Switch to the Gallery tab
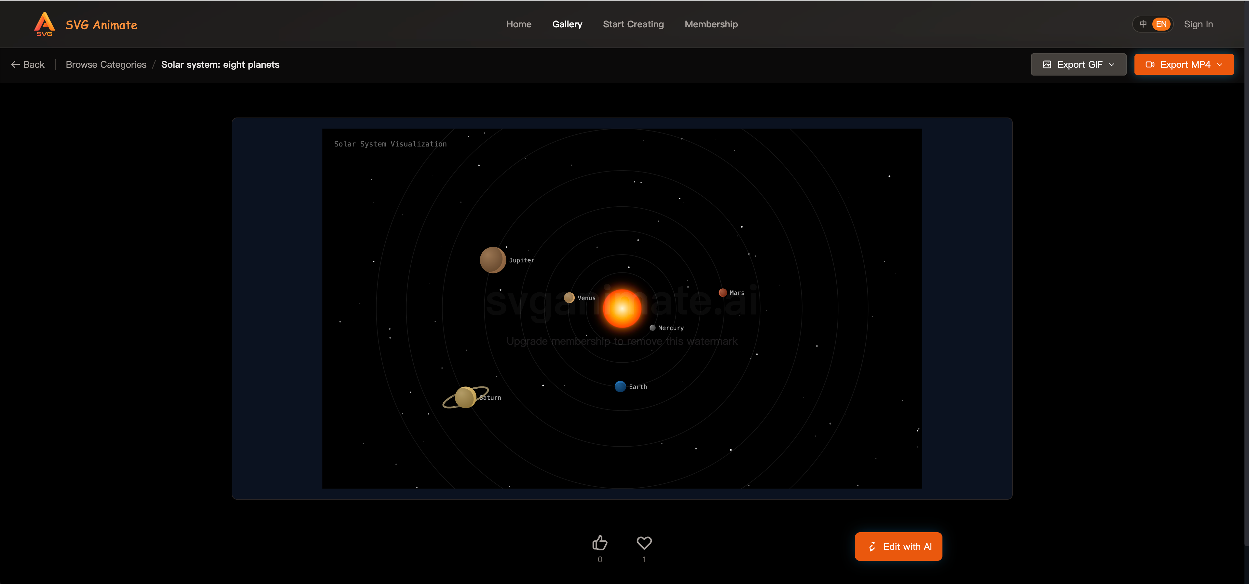The image size is (1249, 584). pyautogui.click(x=567, y=24)
